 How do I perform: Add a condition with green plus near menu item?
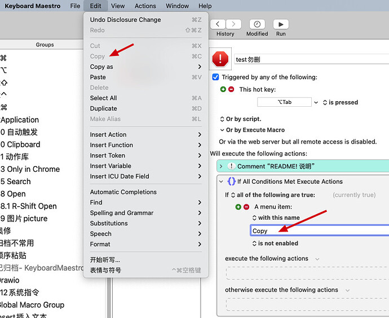pos(238,207)
